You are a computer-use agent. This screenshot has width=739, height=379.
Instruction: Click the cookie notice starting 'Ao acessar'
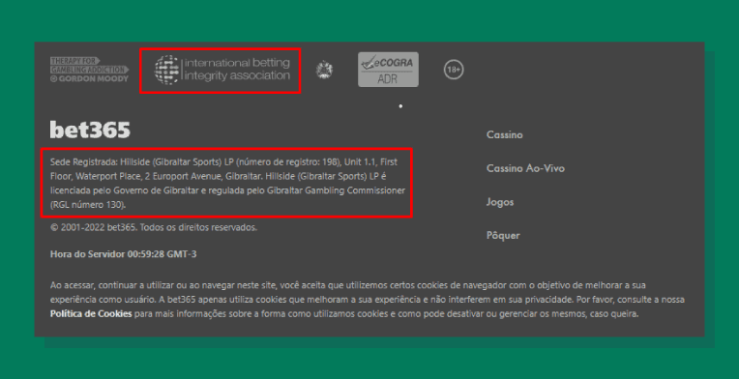[368, 300]
